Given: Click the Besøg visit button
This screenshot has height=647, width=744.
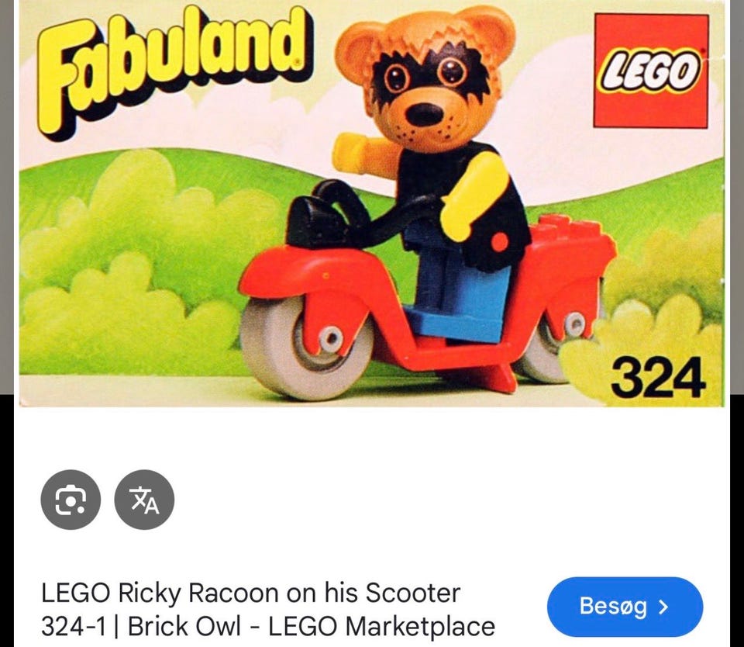Looking at the screenshot, I should pyautogui.click(x=625, y=607).
